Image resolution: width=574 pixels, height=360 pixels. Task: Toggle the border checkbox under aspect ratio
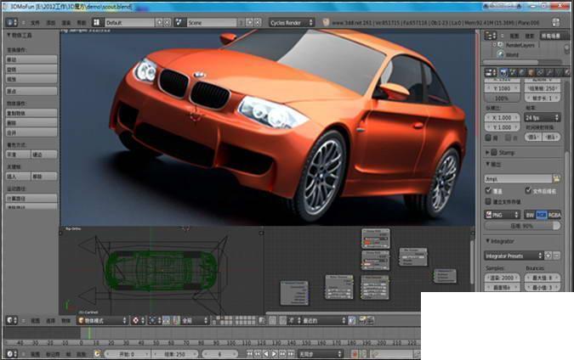pos(488,138)
